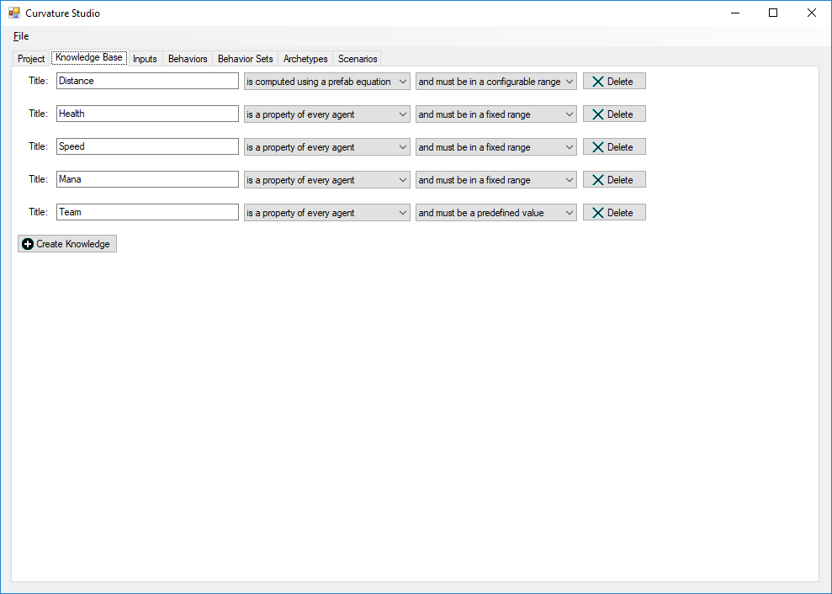This screenshot has height=594, width=832.
Task: Click the X icon to remove Speed
Action: point(599,146)
